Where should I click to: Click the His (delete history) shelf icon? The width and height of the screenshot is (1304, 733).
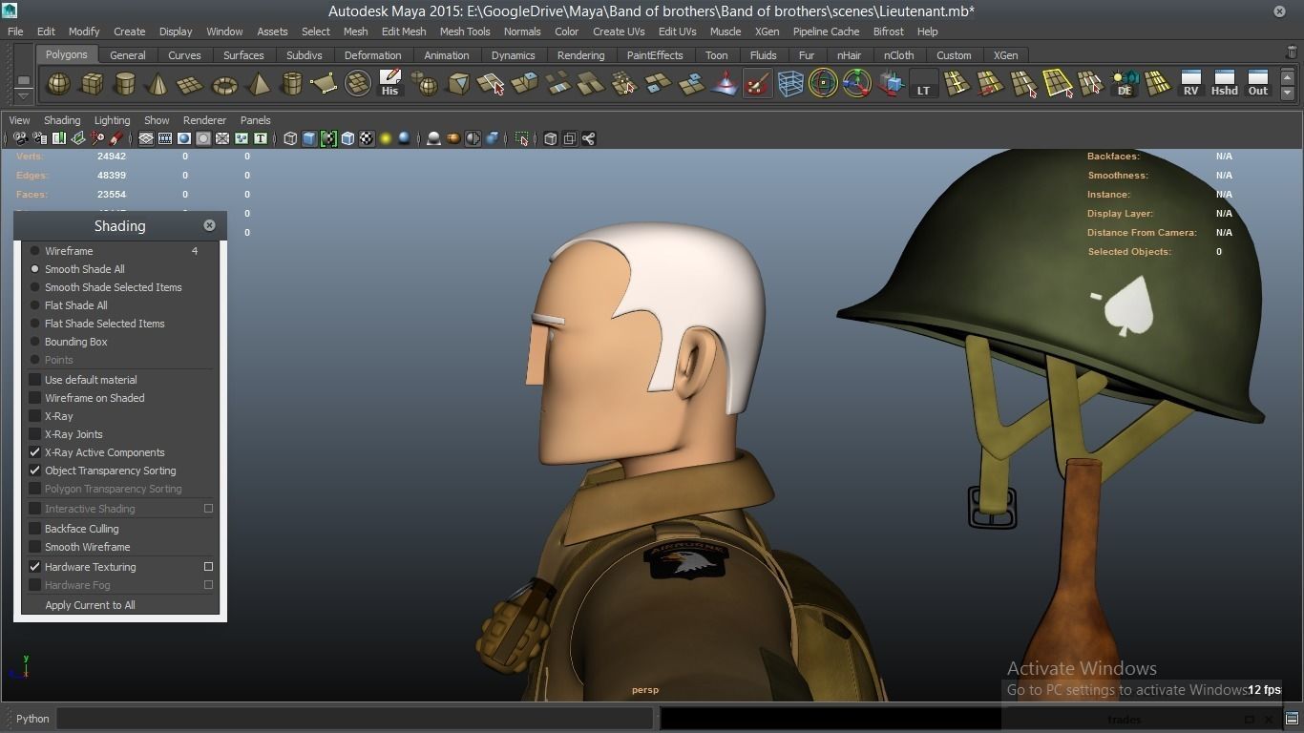[390, 84]
